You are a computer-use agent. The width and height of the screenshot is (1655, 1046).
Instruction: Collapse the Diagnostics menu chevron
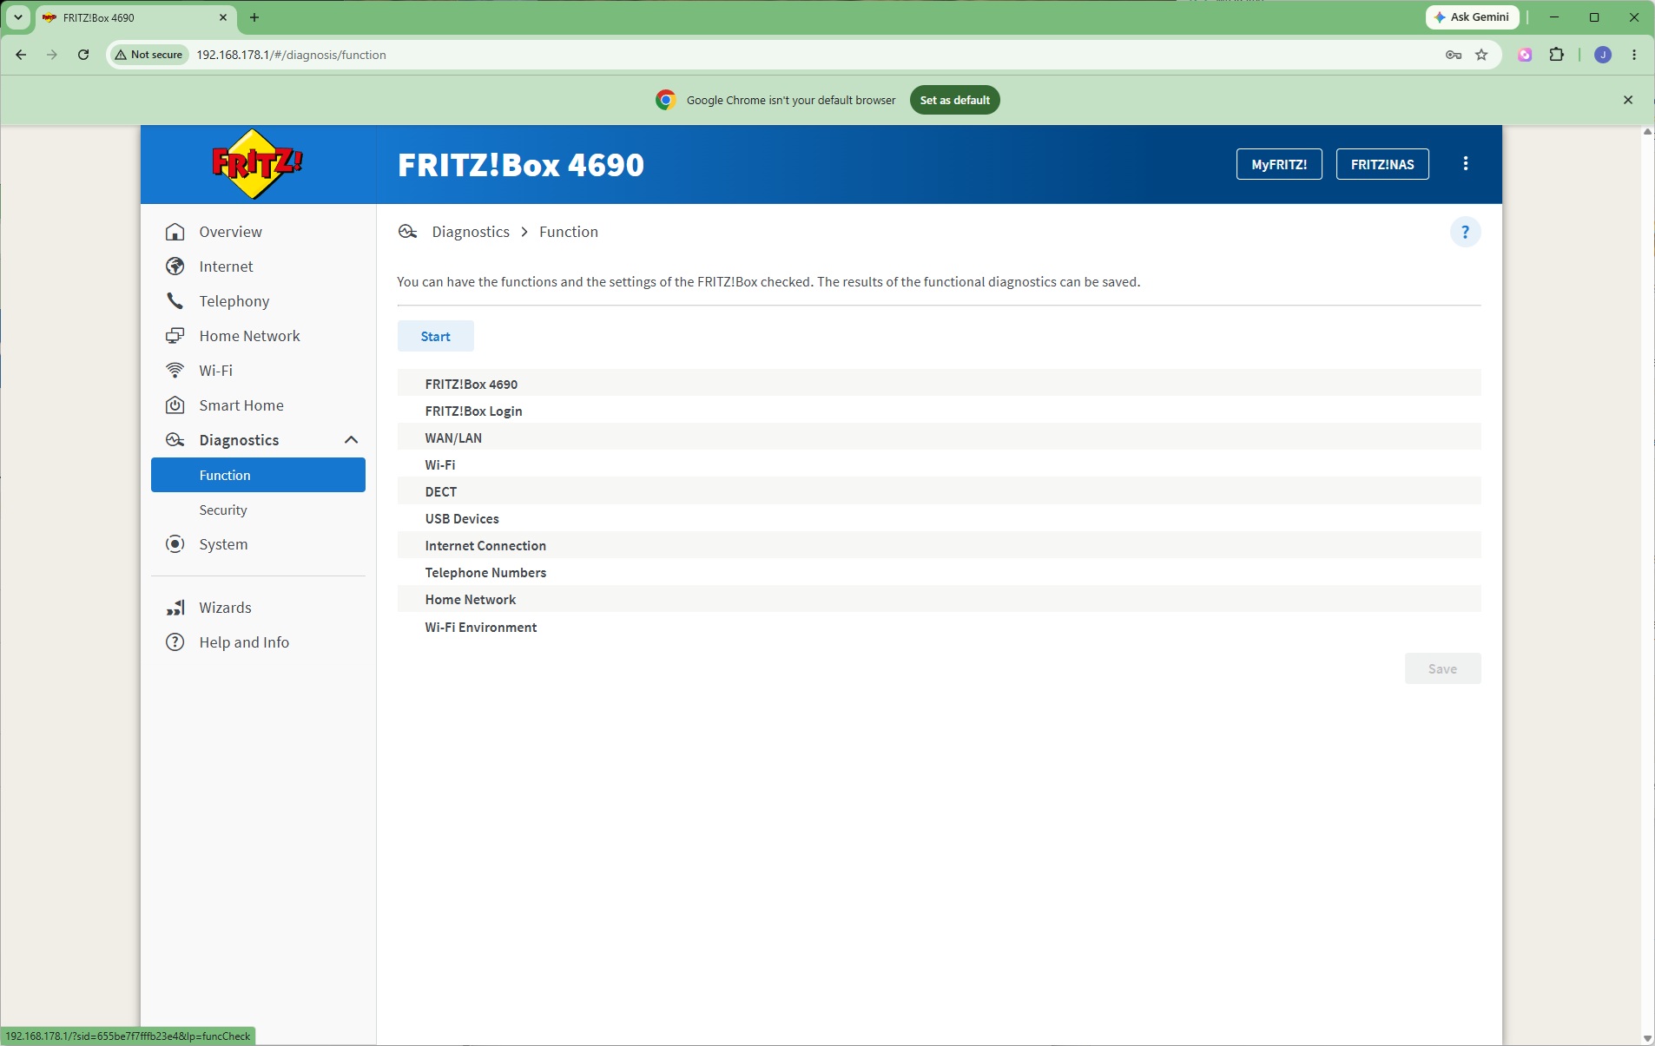[x=352, y=440]
